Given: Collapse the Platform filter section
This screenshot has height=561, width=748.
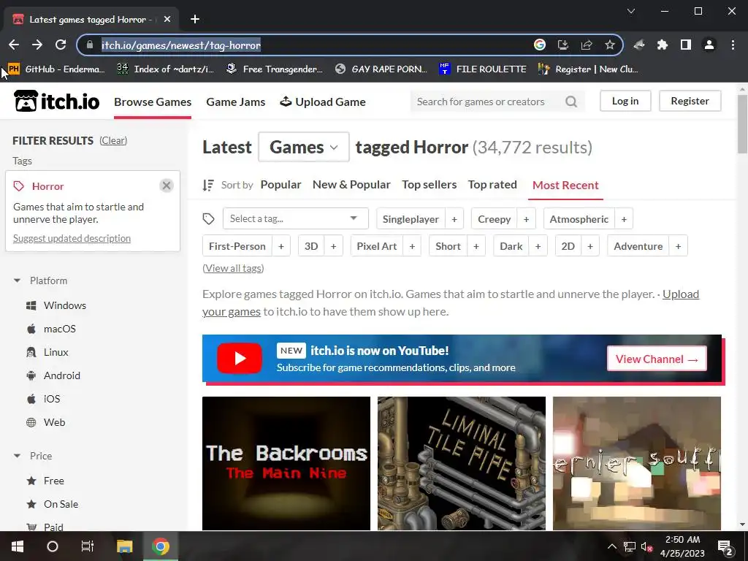Looking at the screenshot, I should 18,280.
